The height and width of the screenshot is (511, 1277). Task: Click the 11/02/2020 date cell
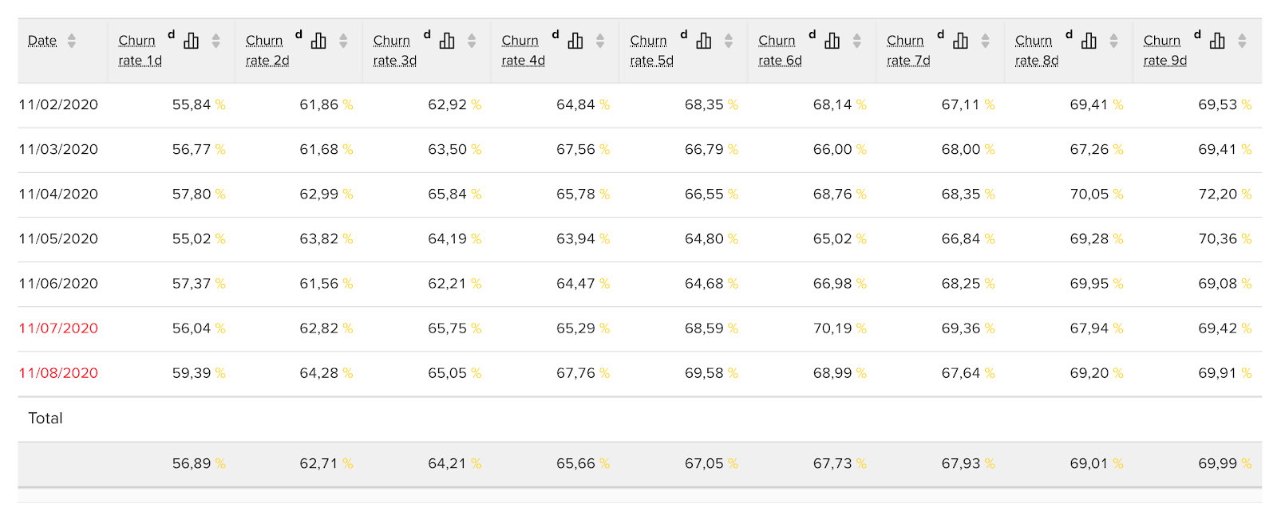58,105
